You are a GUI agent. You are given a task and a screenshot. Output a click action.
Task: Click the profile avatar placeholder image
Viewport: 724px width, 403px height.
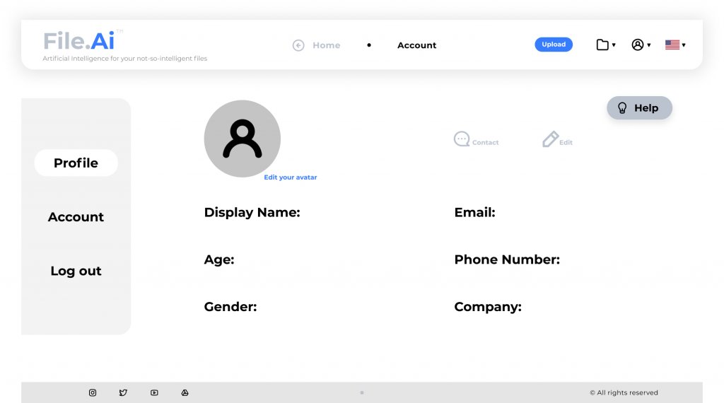click(x=242, y=139)
